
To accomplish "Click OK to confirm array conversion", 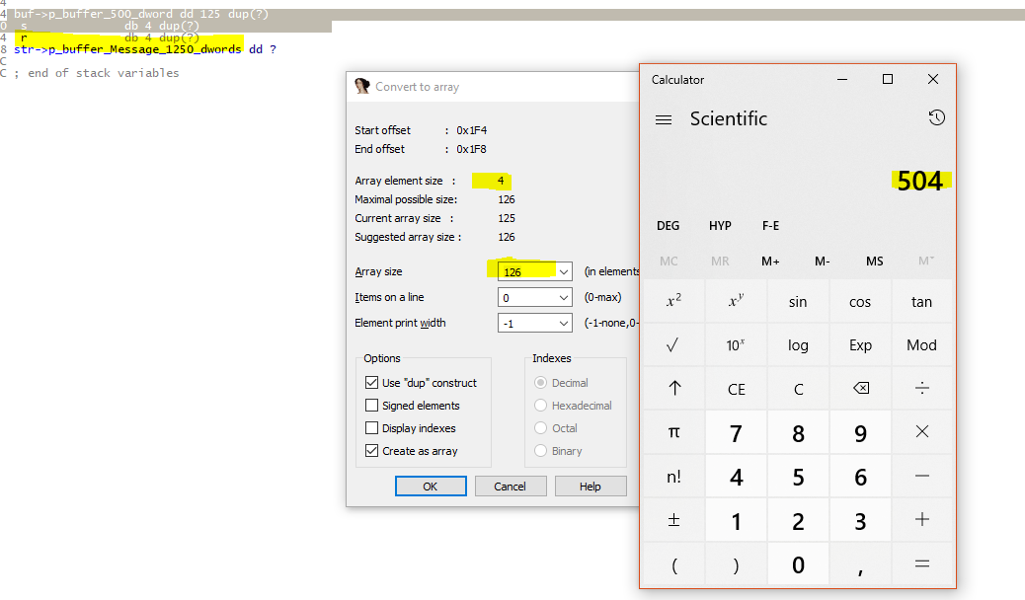I will (430, 487).
